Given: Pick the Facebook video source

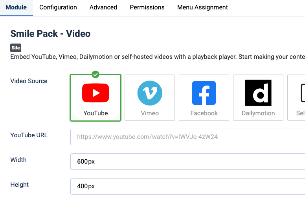Looking at the screenshot, I should click(x=204, y=98).
